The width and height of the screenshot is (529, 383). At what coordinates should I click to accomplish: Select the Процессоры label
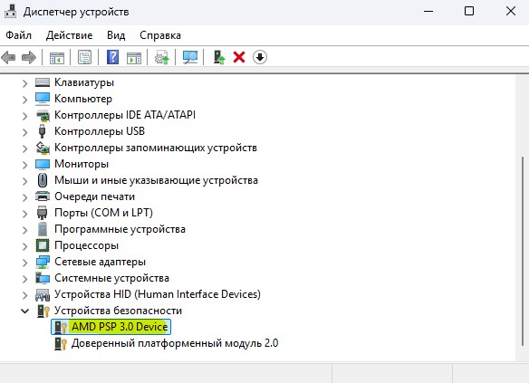point(86,245)
